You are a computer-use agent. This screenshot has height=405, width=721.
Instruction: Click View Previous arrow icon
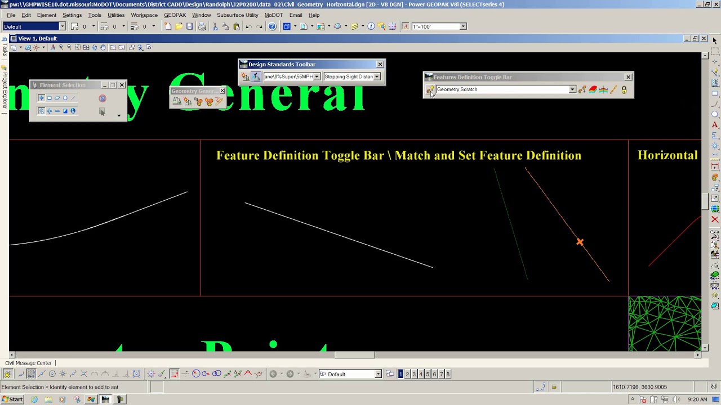(x=273, y=374)
